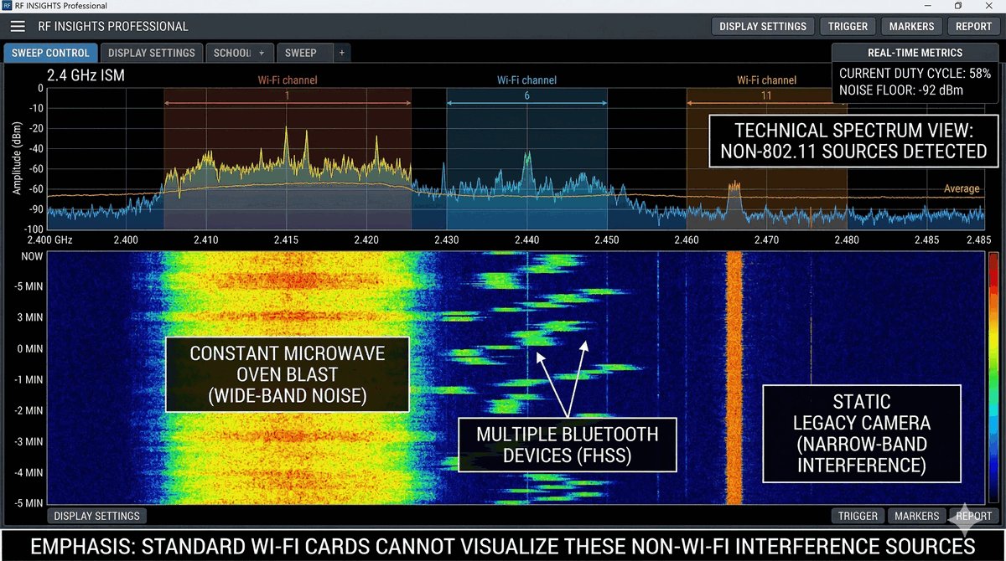Viewport: 1006px width, 561px height.
Task: Click the waterfall color scale bar
Action: tap(993, 377)
